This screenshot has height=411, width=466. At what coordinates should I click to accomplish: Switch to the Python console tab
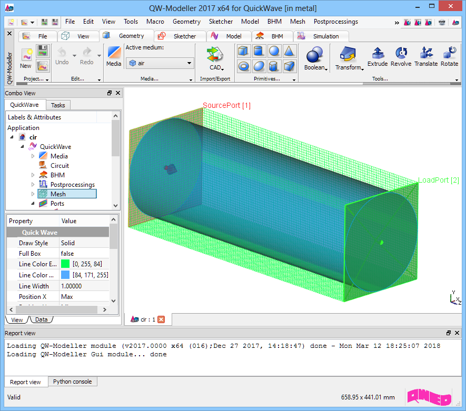[72, 382]
